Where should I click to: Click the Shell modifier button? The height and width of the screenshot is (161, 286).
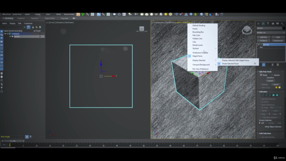(278, 37)
